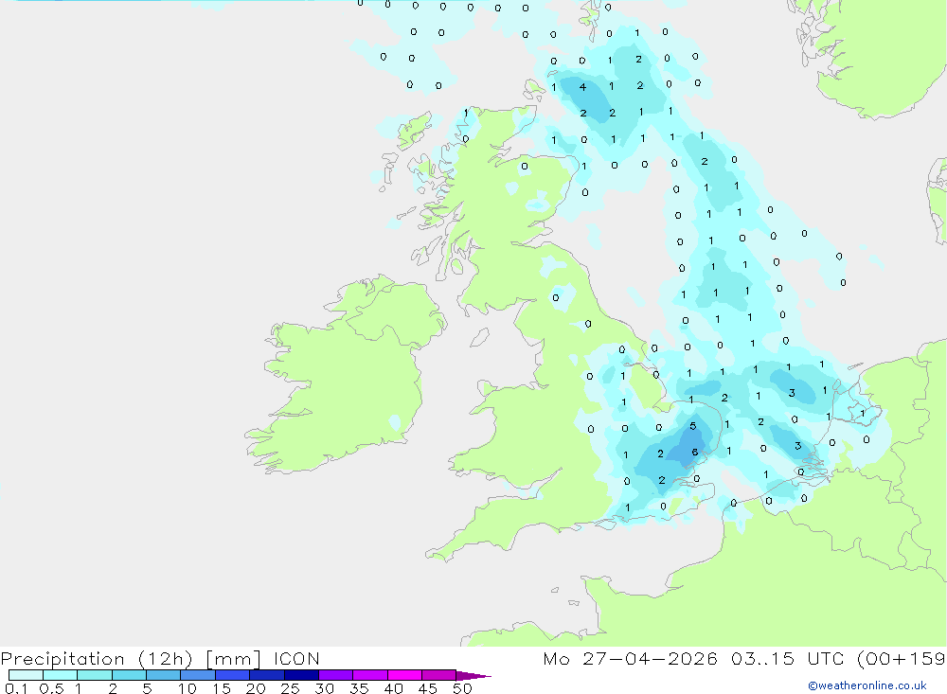Click the dark blue swatch between 20 and 25
The image size is (947, 694).
click(266, 675)
